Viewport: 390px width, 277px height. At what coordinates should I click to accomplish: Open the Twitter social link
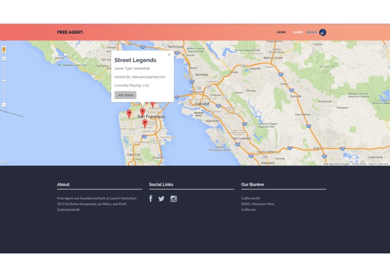[x=162, y=198]
